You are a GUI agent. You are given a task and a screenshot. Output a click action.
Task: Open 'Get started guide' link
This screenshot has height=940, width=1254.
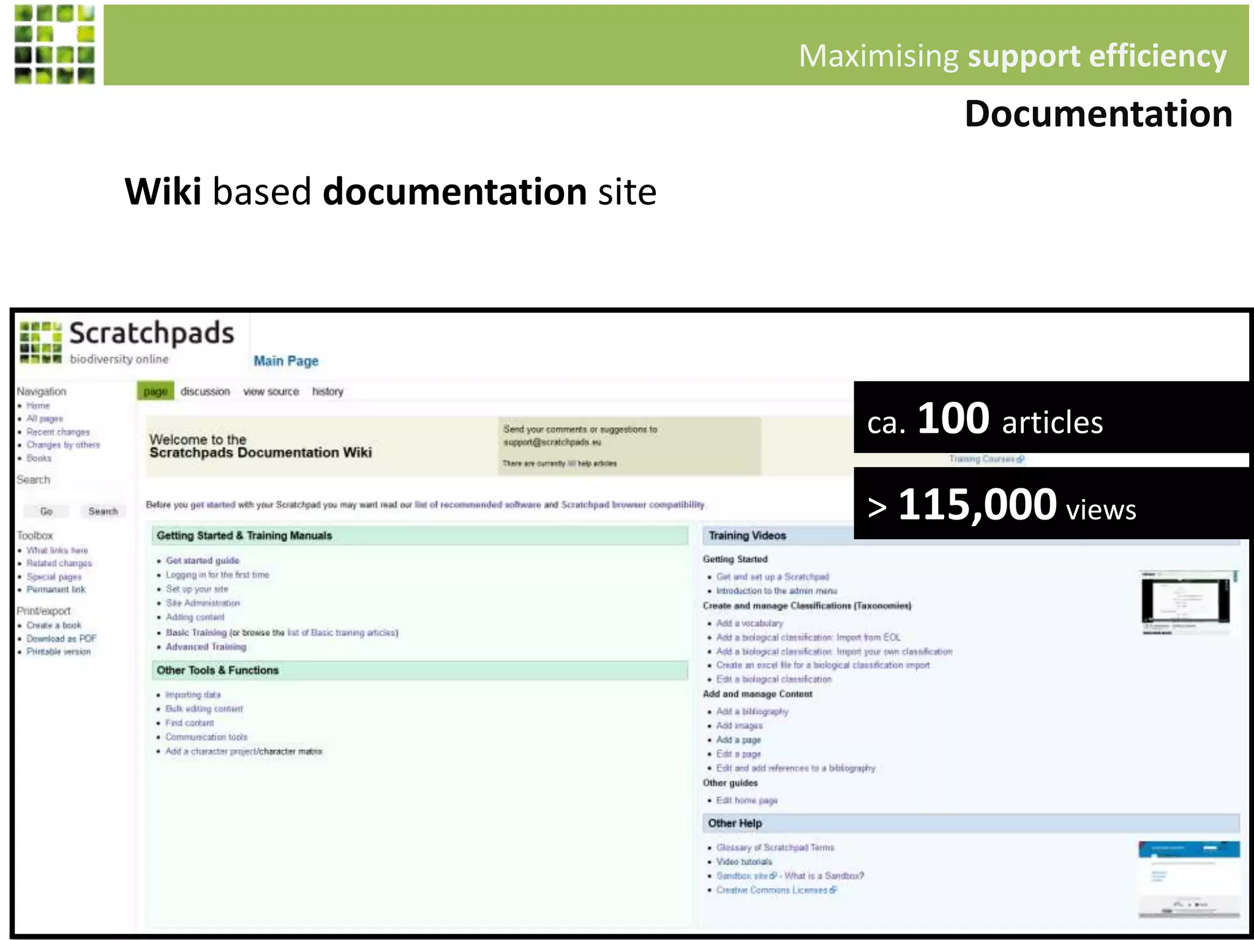pyautogui.click(x=203, y=561)
